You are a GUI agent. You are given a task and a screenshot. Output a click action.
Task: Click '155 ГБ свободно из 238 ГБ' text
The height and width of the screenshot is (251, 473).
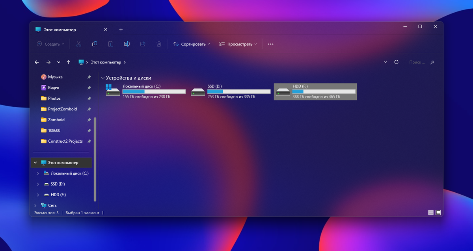click(146, 97)
